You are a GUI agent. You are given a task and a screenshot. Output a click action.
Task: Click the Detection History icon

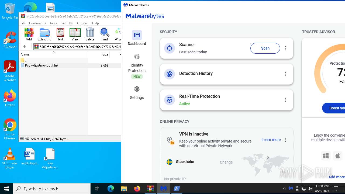[170, 74]
